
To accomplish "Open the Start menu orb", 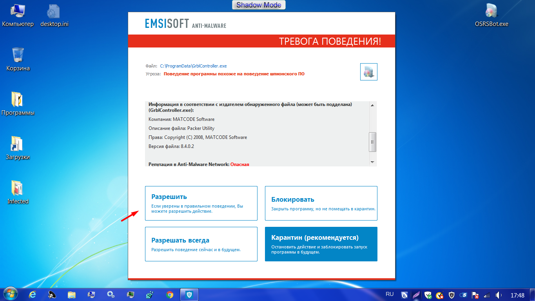I will (x=10, y=294).
